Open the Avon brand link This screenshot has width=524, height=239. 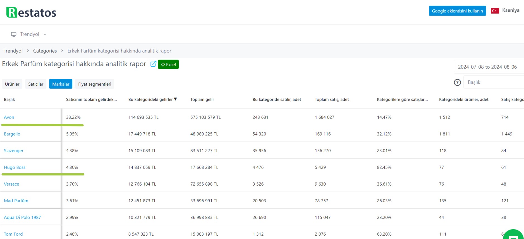[9, 117]
